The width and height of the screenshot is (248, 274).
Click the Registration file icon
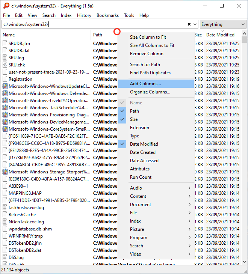(5, 79)
